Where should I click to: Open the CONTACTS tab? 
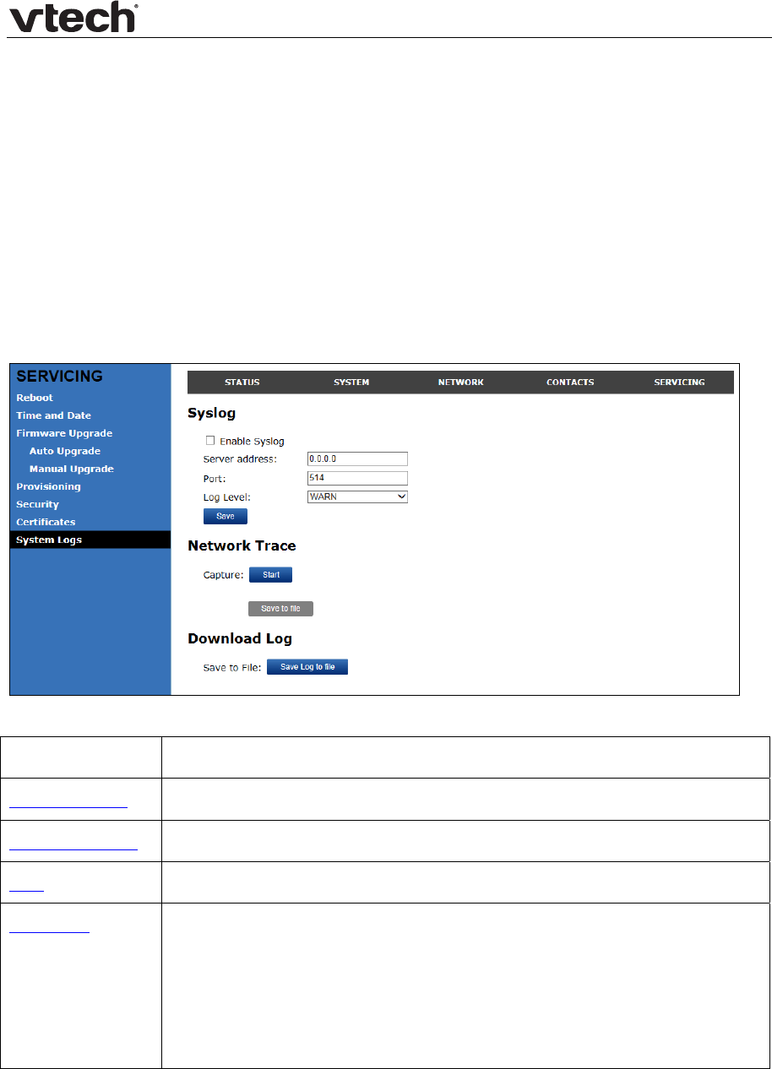coord(570,383)
